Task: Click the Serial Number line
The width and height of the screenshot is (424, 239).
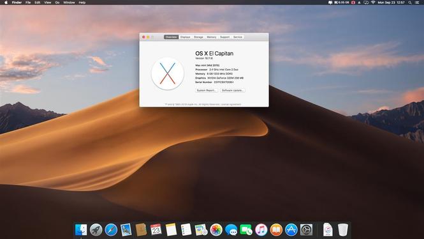Action: click(214, 82)
